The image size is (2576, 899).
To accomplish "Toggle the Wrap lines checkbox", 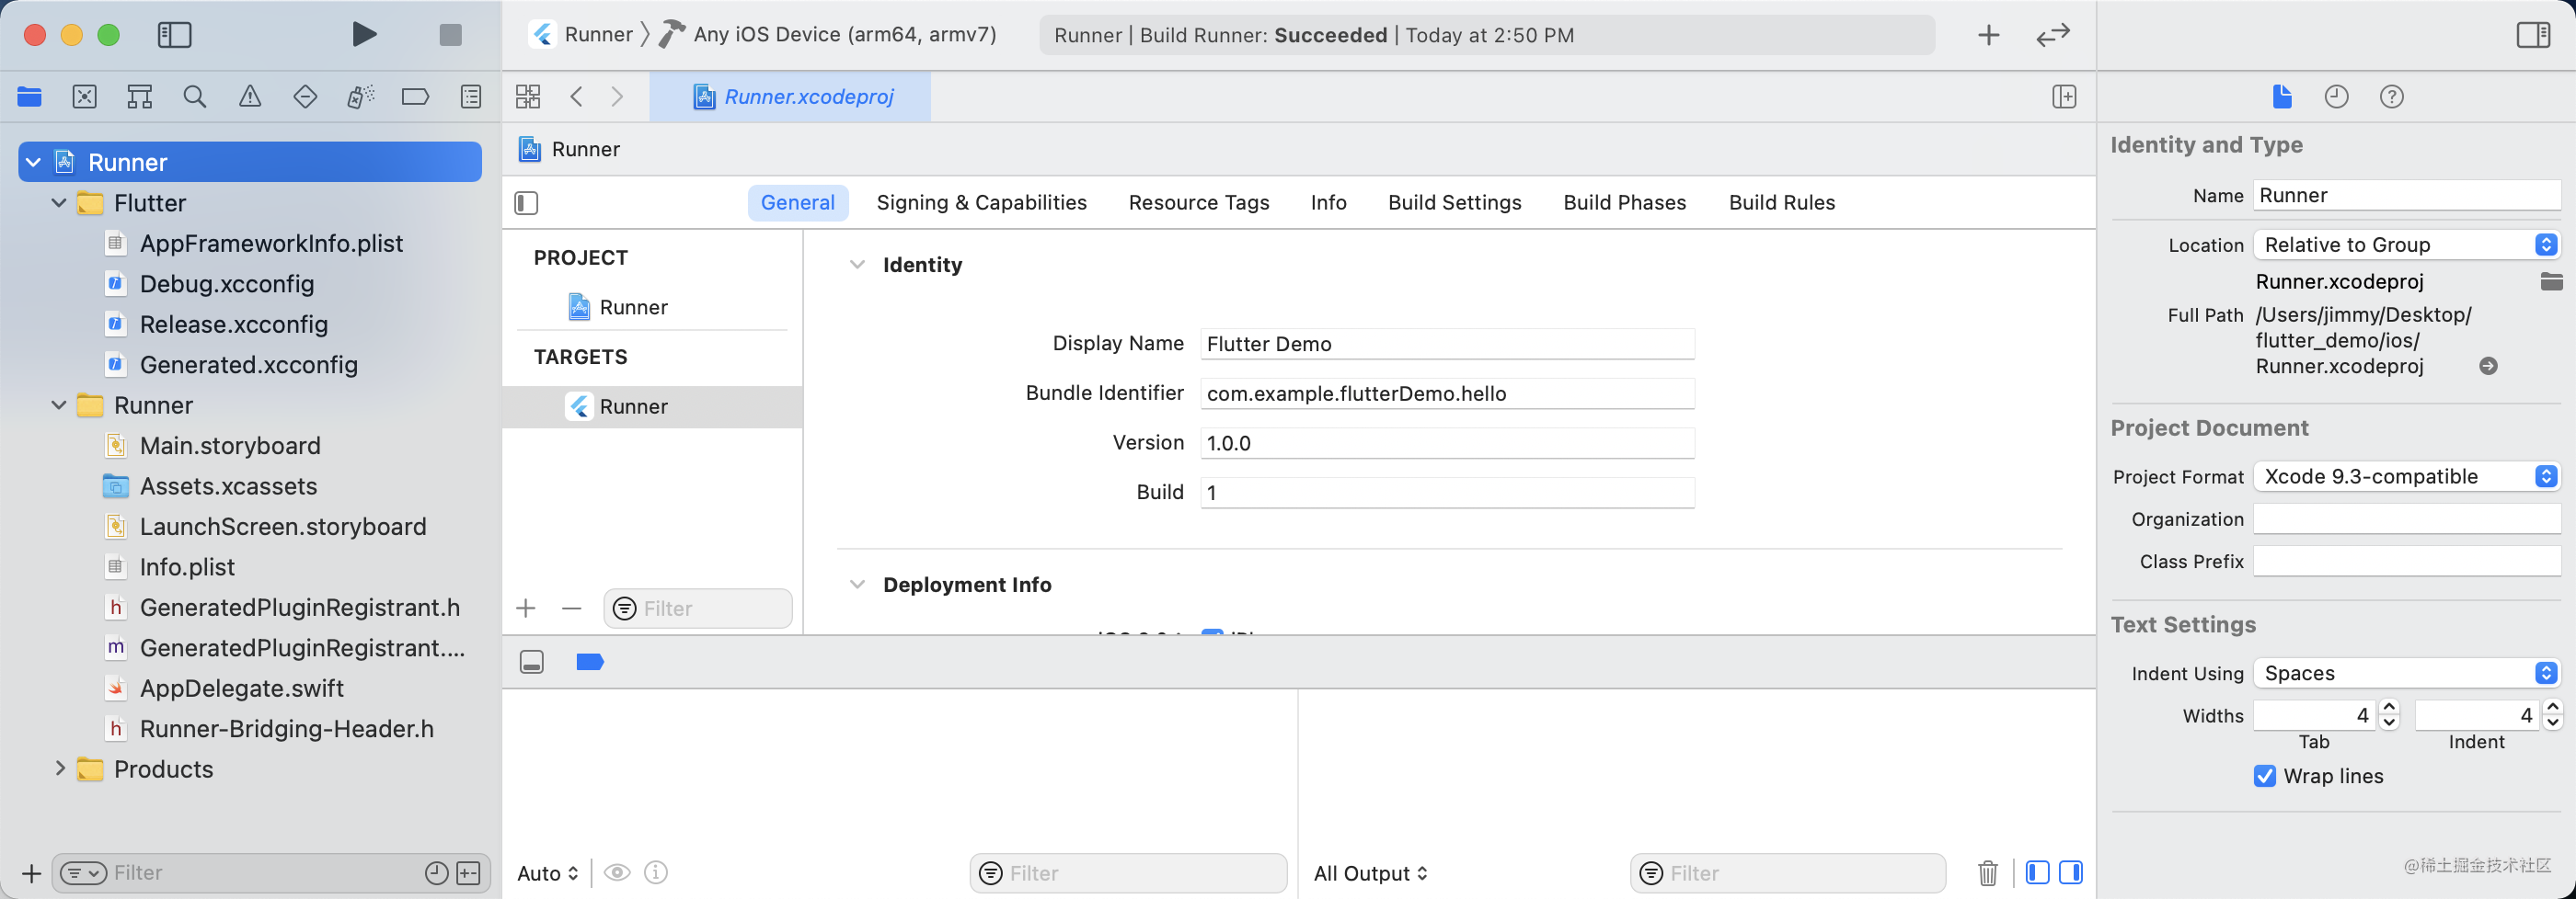I will [x=2265, y=776].
